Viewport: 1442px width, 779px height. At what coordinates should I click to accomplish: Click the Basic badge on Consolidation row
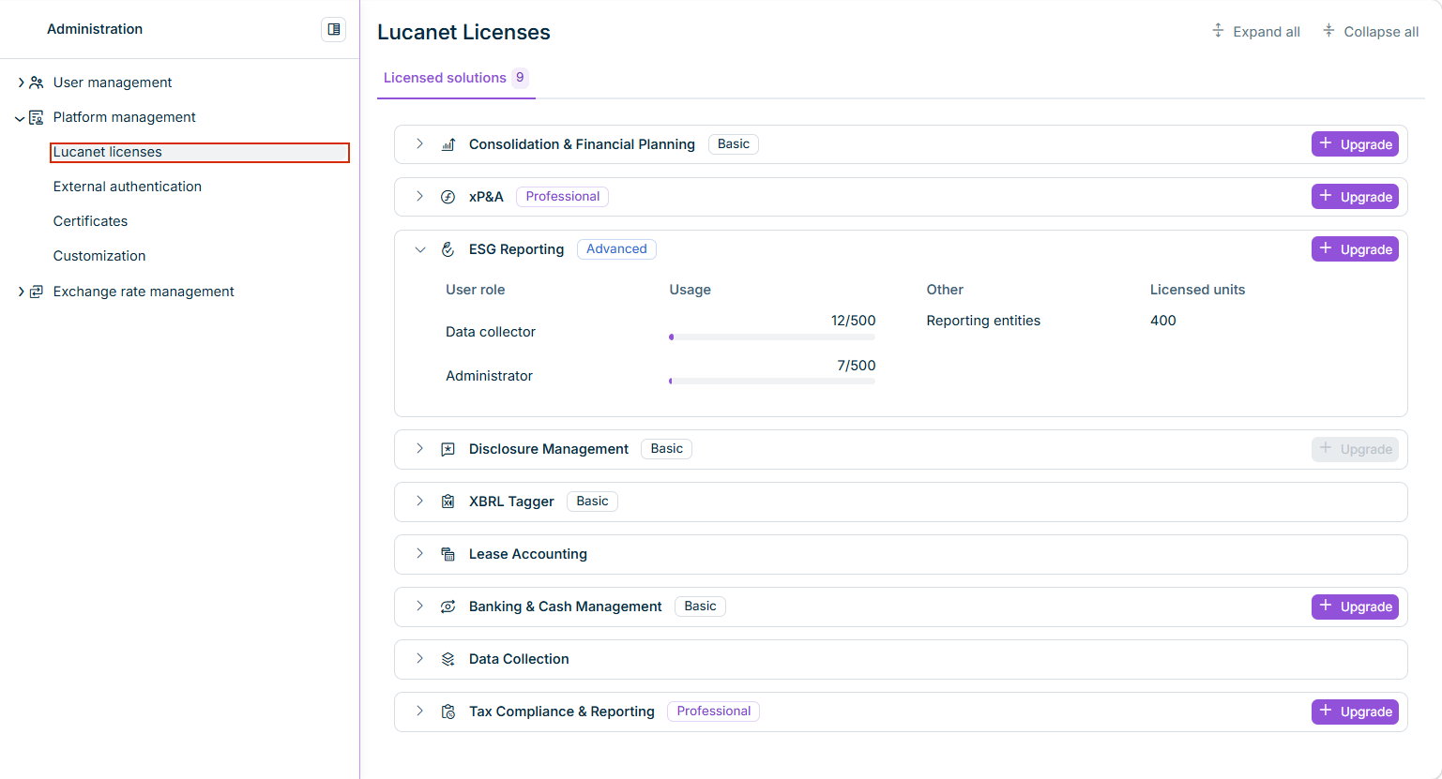[734, 144]
